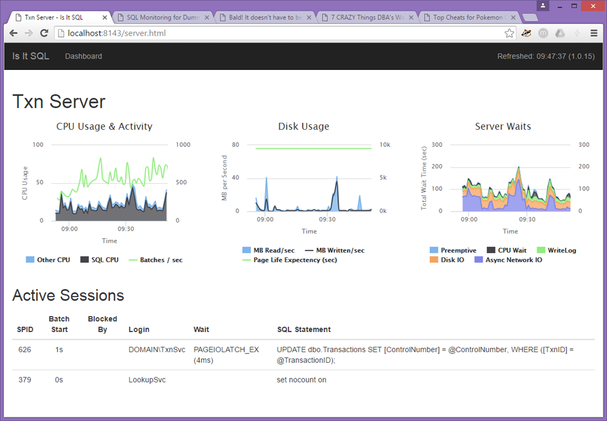This screenshot has width=607, height=421.
Task: Switch to '7 CRAZY Things DBA's' tab
Action: (x=368, y=17)
